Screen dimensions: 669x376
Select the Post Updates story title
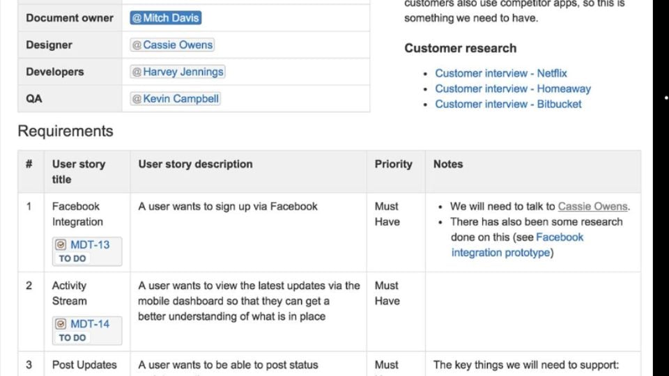(84, 365)
